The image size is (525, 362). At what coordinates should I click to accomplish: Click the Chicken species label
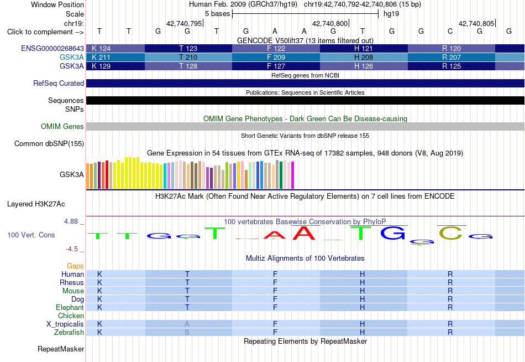71,316
